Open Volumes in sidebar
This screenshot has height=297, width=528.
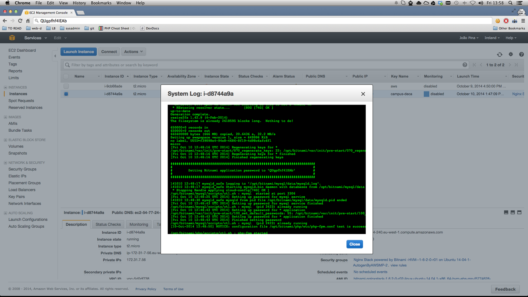(x=16, y=147)
